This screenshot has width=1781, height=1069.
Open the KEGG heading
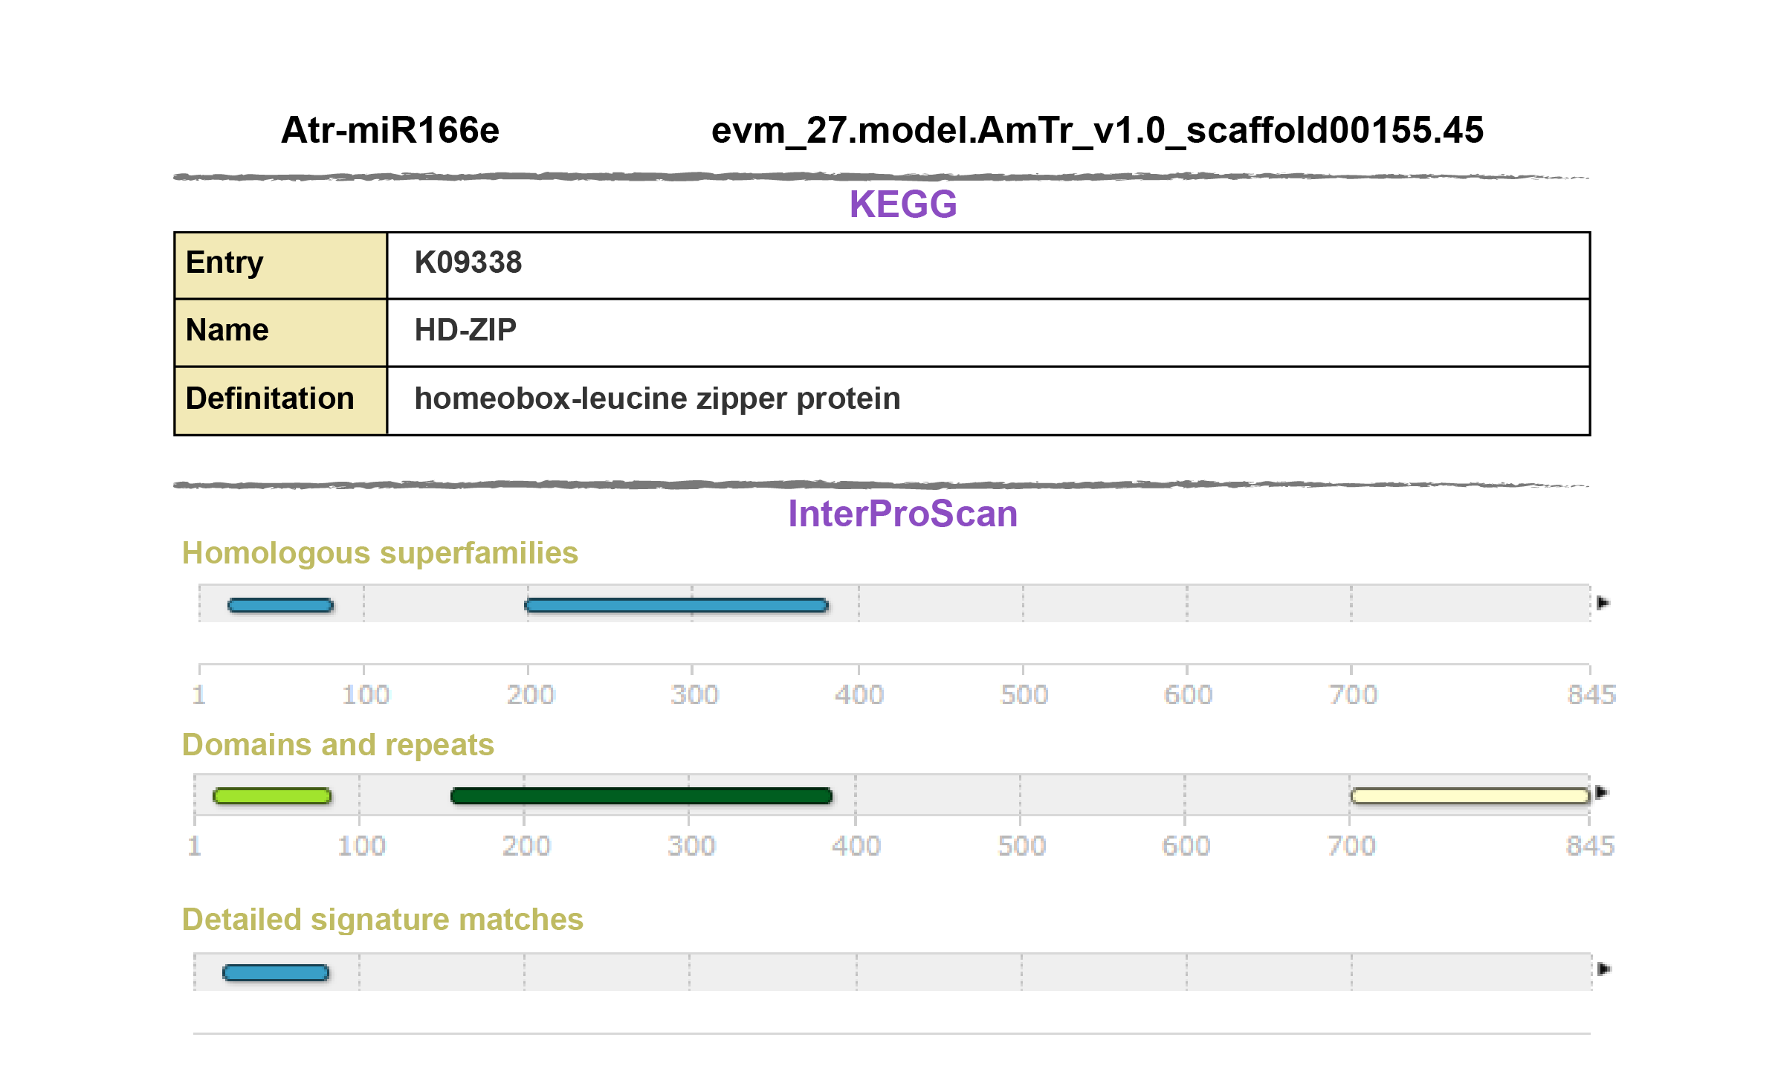coord(903,204)
